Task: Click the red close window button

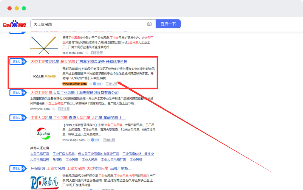Action: coord(10,8)
